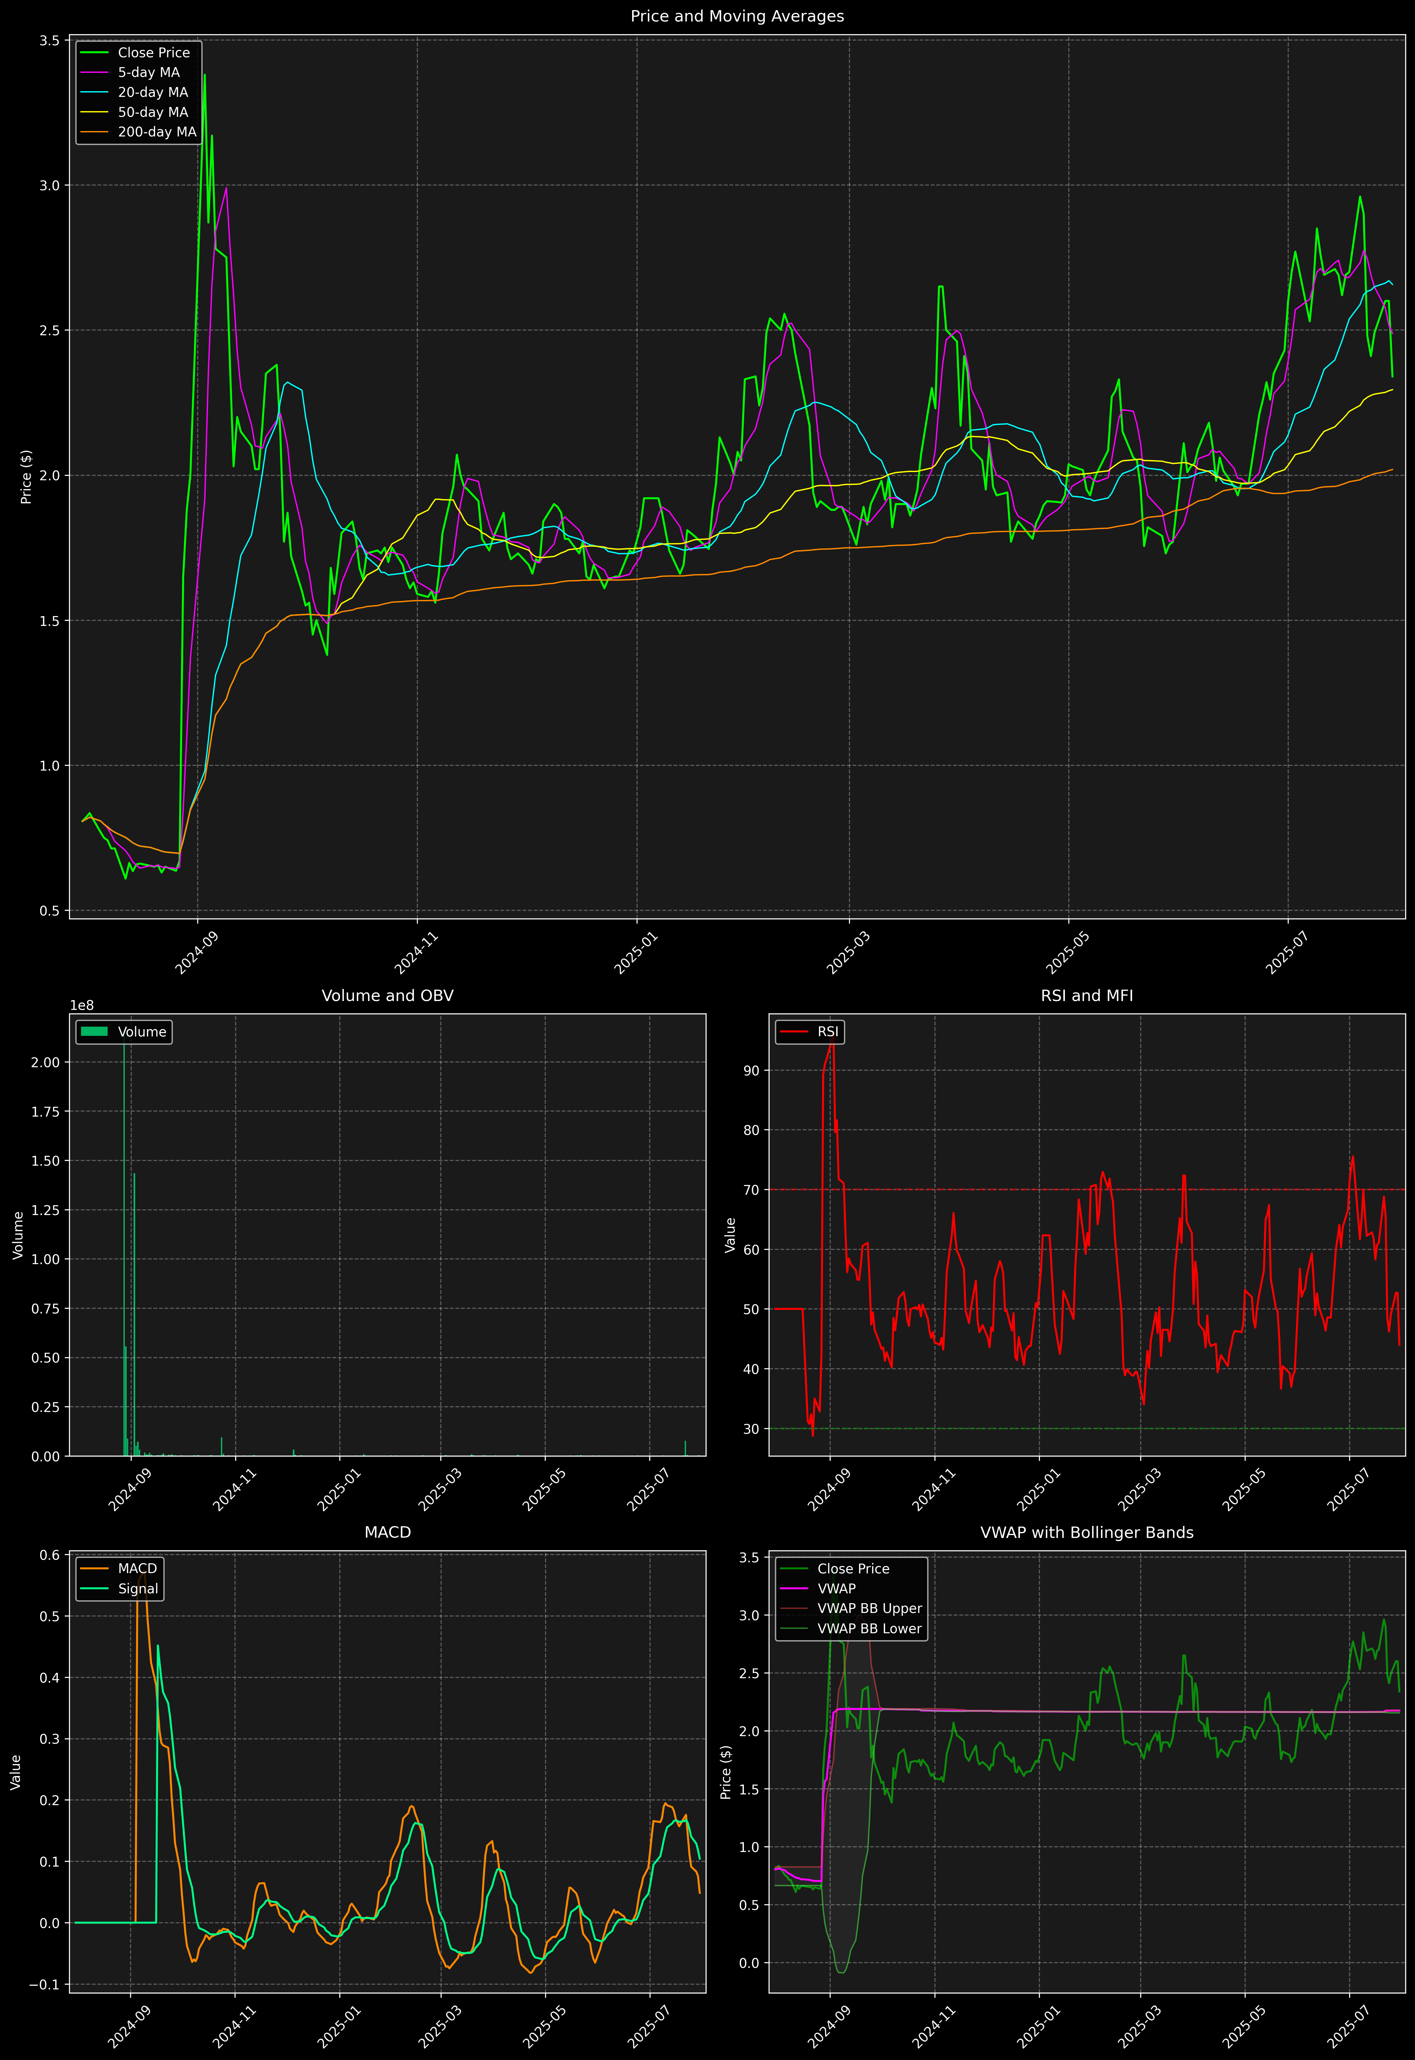This screenshot has height=2060, width=1415.
Task: Click the '70' tick on the RSI chart
Action: [752, 1189]
